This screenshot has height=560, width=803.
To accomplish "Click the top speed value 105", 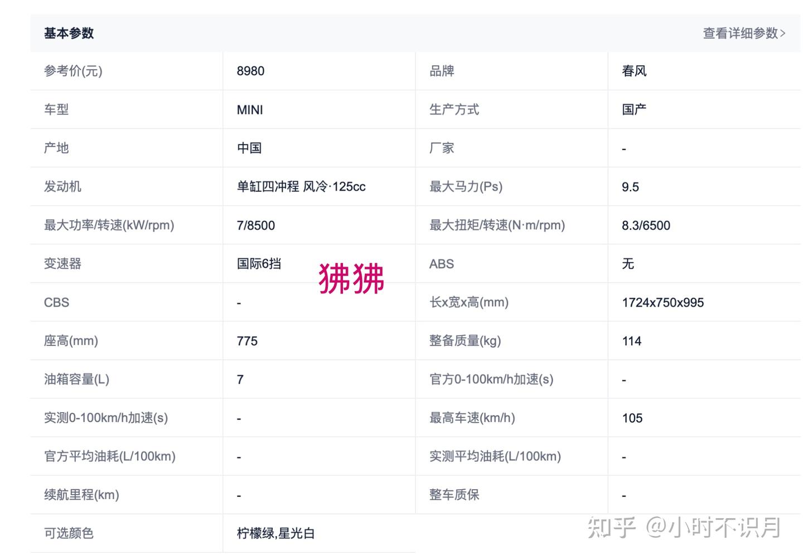I will pyautogui.click(x=632, y=418).
